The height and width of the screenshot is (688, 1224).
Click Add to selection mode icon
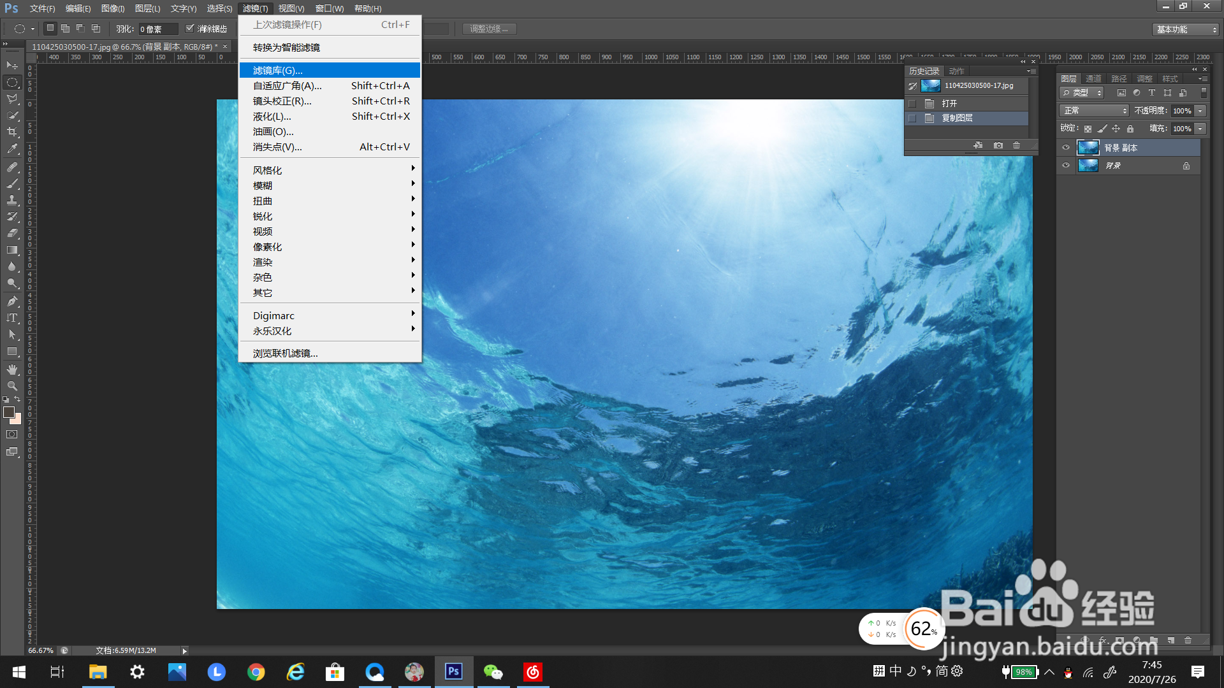pyautogui.click(x=65, y=29)
